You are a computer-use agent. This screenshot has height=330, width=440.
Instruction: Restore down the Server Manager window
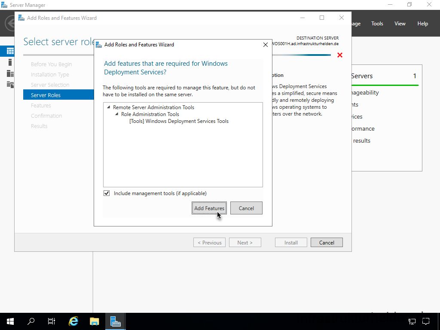click(x=409, y=4)
